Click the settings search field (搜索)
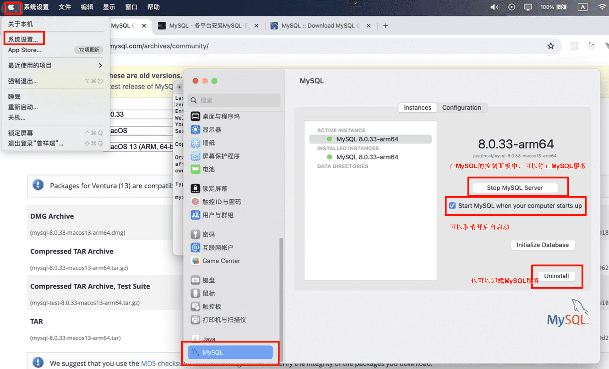 click(234, 101)
